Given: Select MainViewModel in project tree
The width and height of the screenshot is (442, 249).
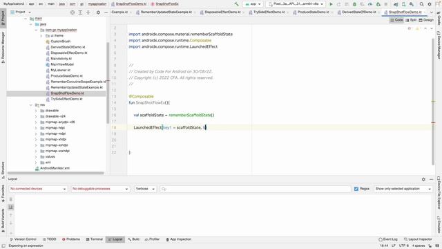Looking at the screenshot, I should point(59,64).
